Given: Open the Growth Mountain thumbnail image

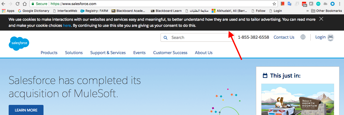Looking at the screenshot, I should (298, 99).
